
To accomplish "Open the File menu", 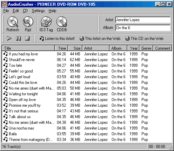I will pyautogui.click(x=6, y=11).
